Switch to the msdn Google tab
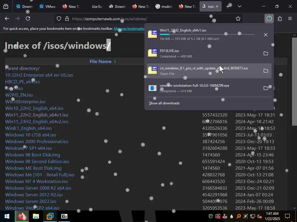Viewport: 297px width, 222px height. click(x=164, y=6)
